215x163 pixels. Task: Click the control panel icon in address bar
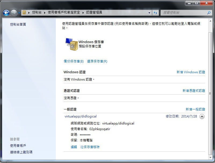(x=24, y=12)
